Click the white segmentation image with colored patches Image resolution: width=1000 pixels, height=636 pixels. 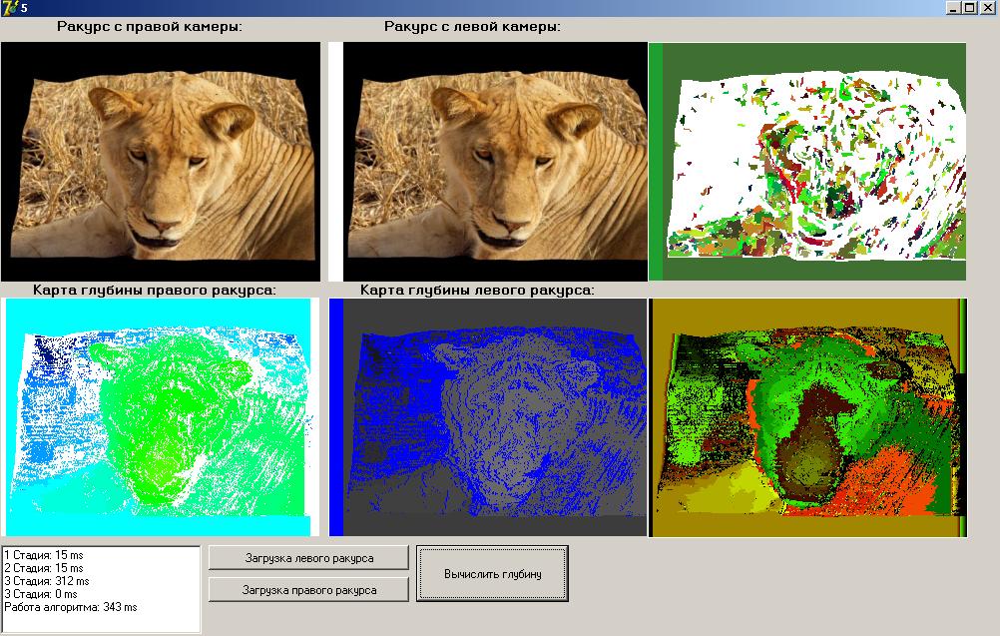tap(807, 162)
